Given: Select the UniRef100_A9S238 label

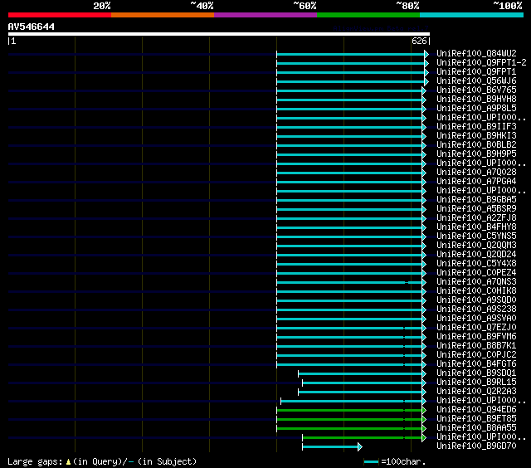Looking at the screenshot, I should point(476,310).
